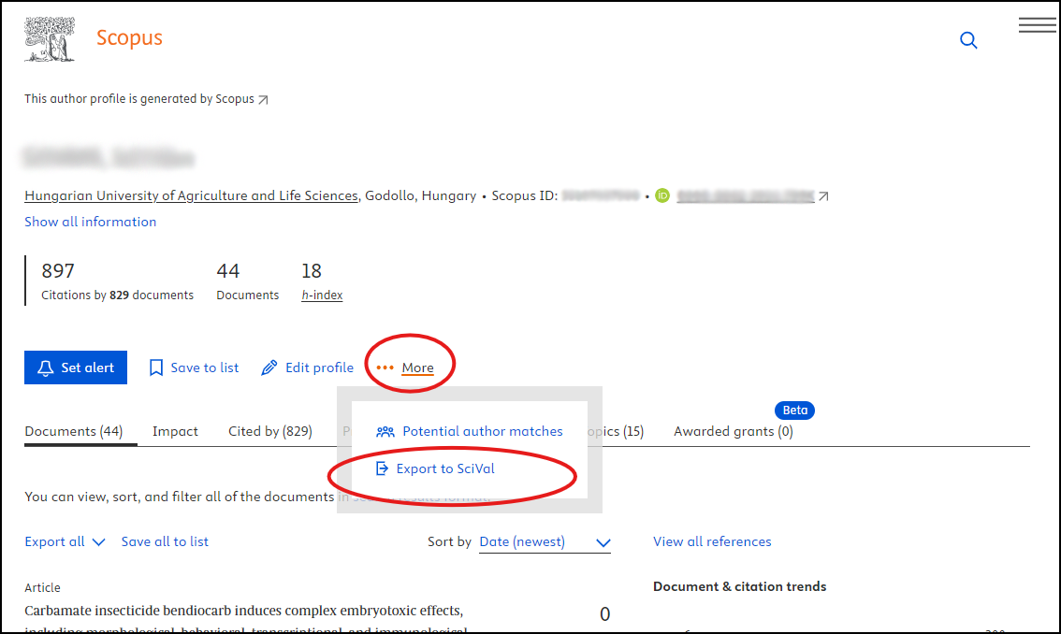Click the blurred ORCID number link

[x=746, y=196]
